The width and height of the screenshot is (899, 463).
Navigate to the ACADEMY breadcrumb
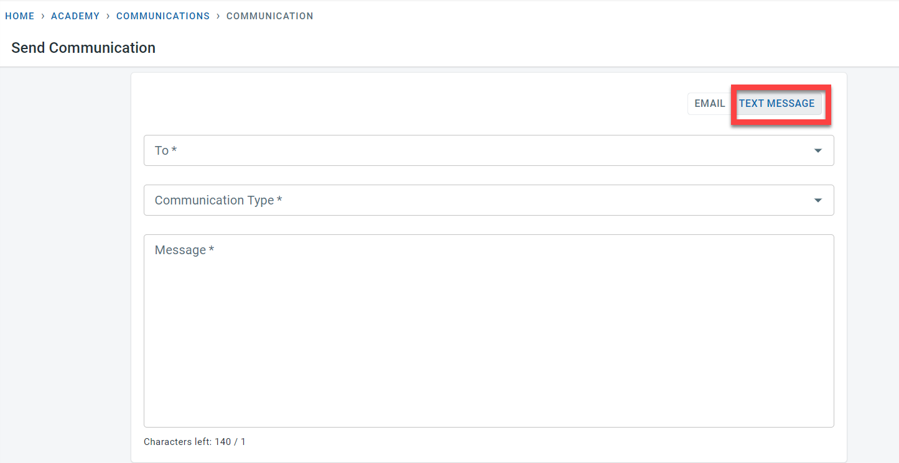pos(75,16)
